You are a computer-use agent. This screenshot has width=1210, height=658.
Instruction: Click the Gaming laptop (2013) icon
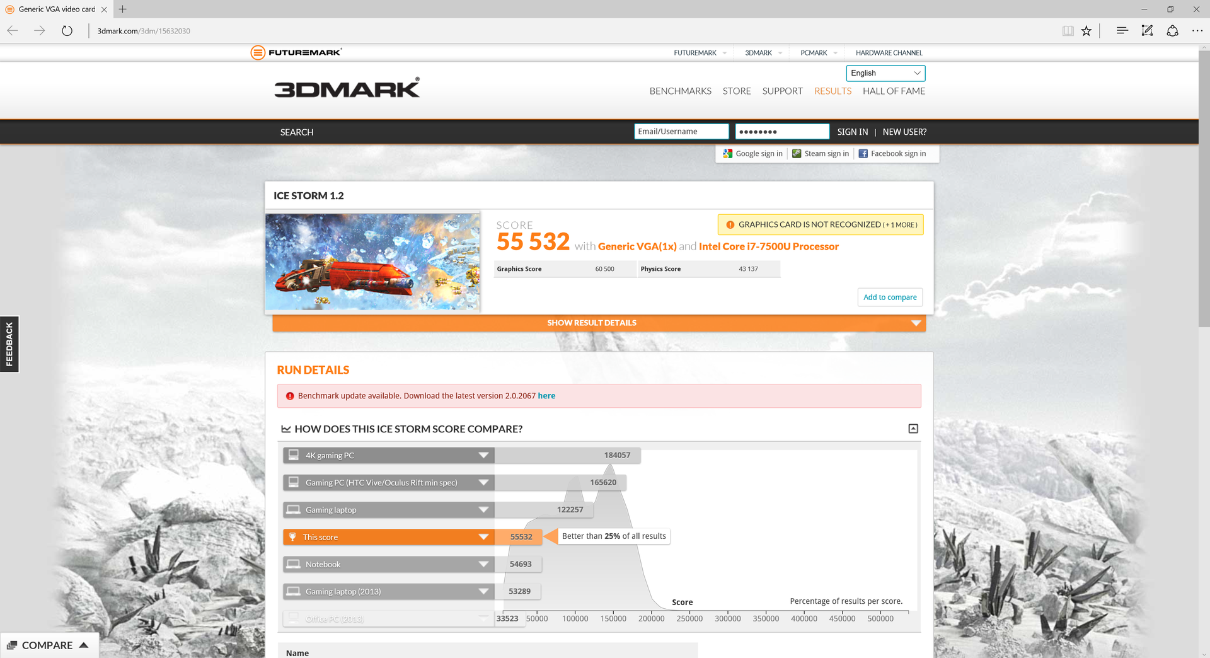coord(294,591)
